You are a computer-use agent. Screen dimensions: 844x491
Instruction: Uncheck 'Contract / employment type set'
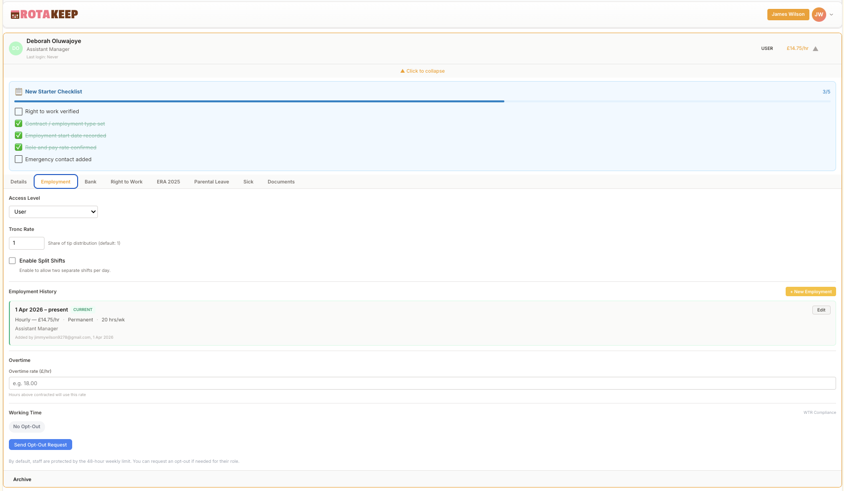[19, 124]
